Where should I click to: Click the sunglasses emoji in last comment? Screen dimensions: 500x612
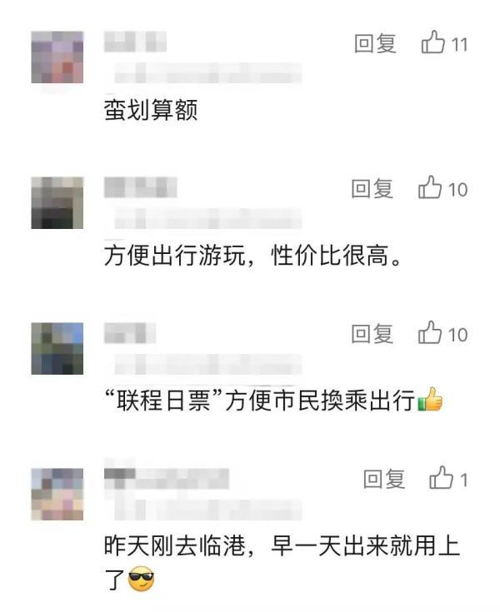pos(141,579)
